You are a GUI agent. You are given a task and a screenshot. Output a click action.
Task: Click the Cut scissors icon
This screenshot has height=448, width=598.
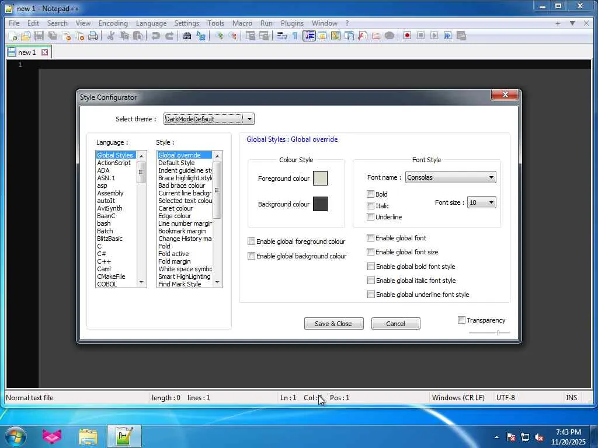110,36
